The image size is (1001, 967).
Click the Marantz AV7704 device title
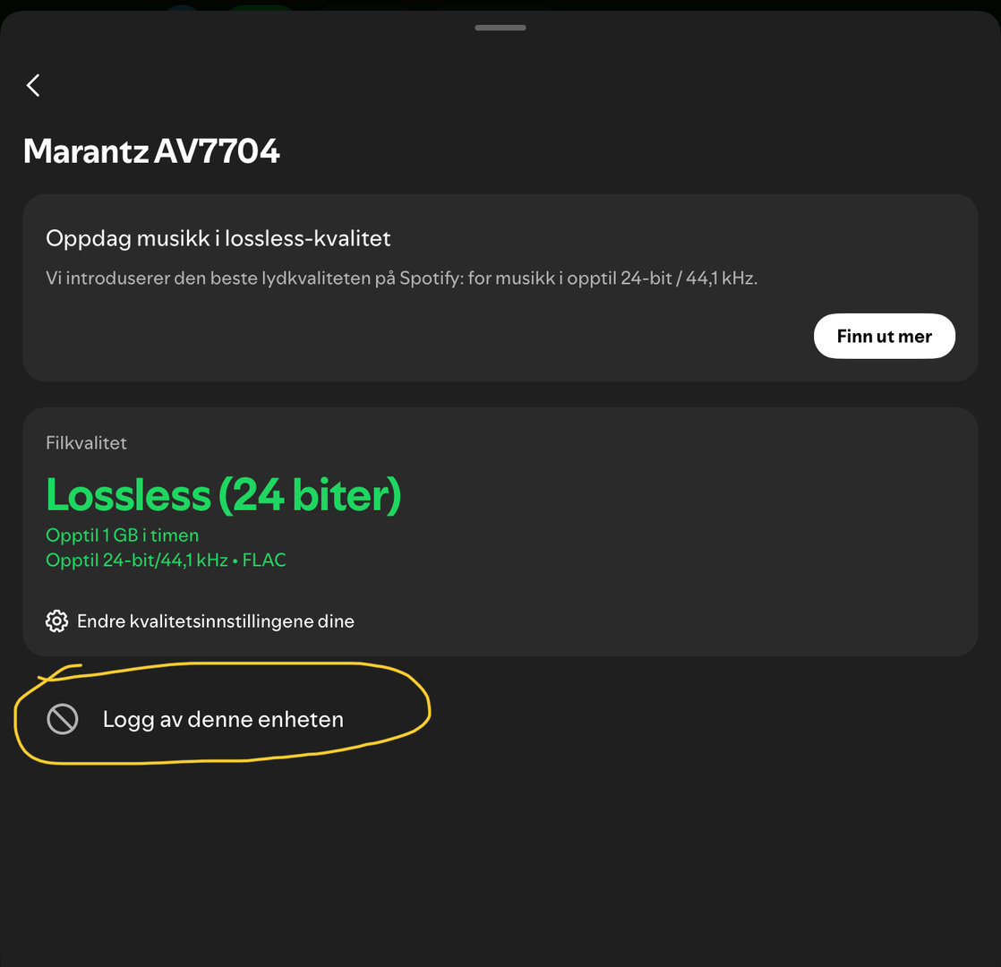click(x=151, y=151)
